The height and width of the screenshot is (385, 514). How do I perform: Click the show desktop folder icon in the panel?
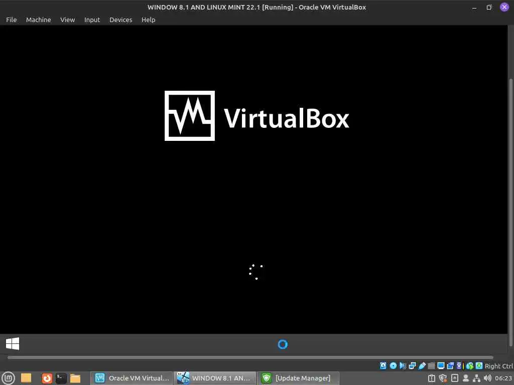[x=26, y=378]
